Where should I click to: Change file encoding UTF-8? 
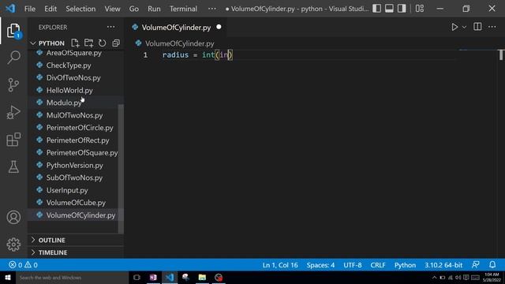tap(353, 265)
